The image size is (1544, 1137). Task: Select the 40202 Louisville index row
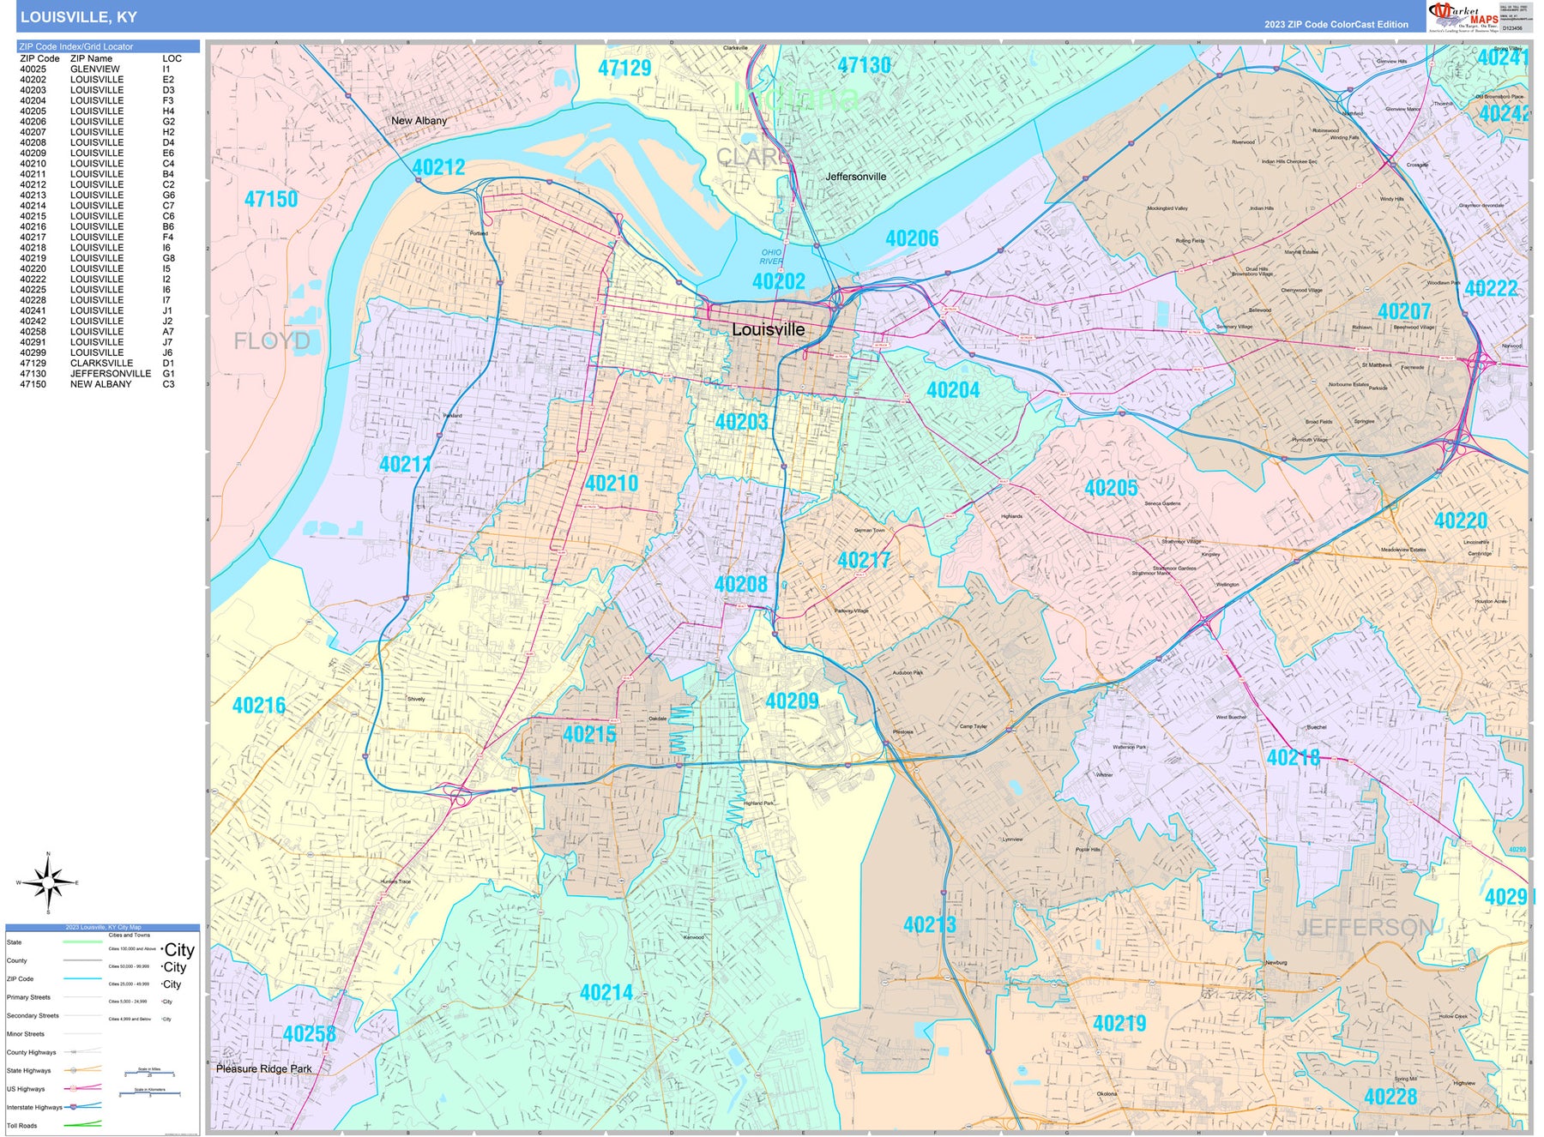[x=97, y=80]
